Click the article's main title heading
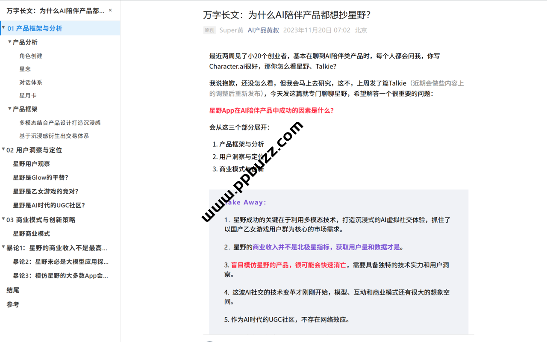The width and height of the screenshot is (547, 342). [x=287, y=15]
